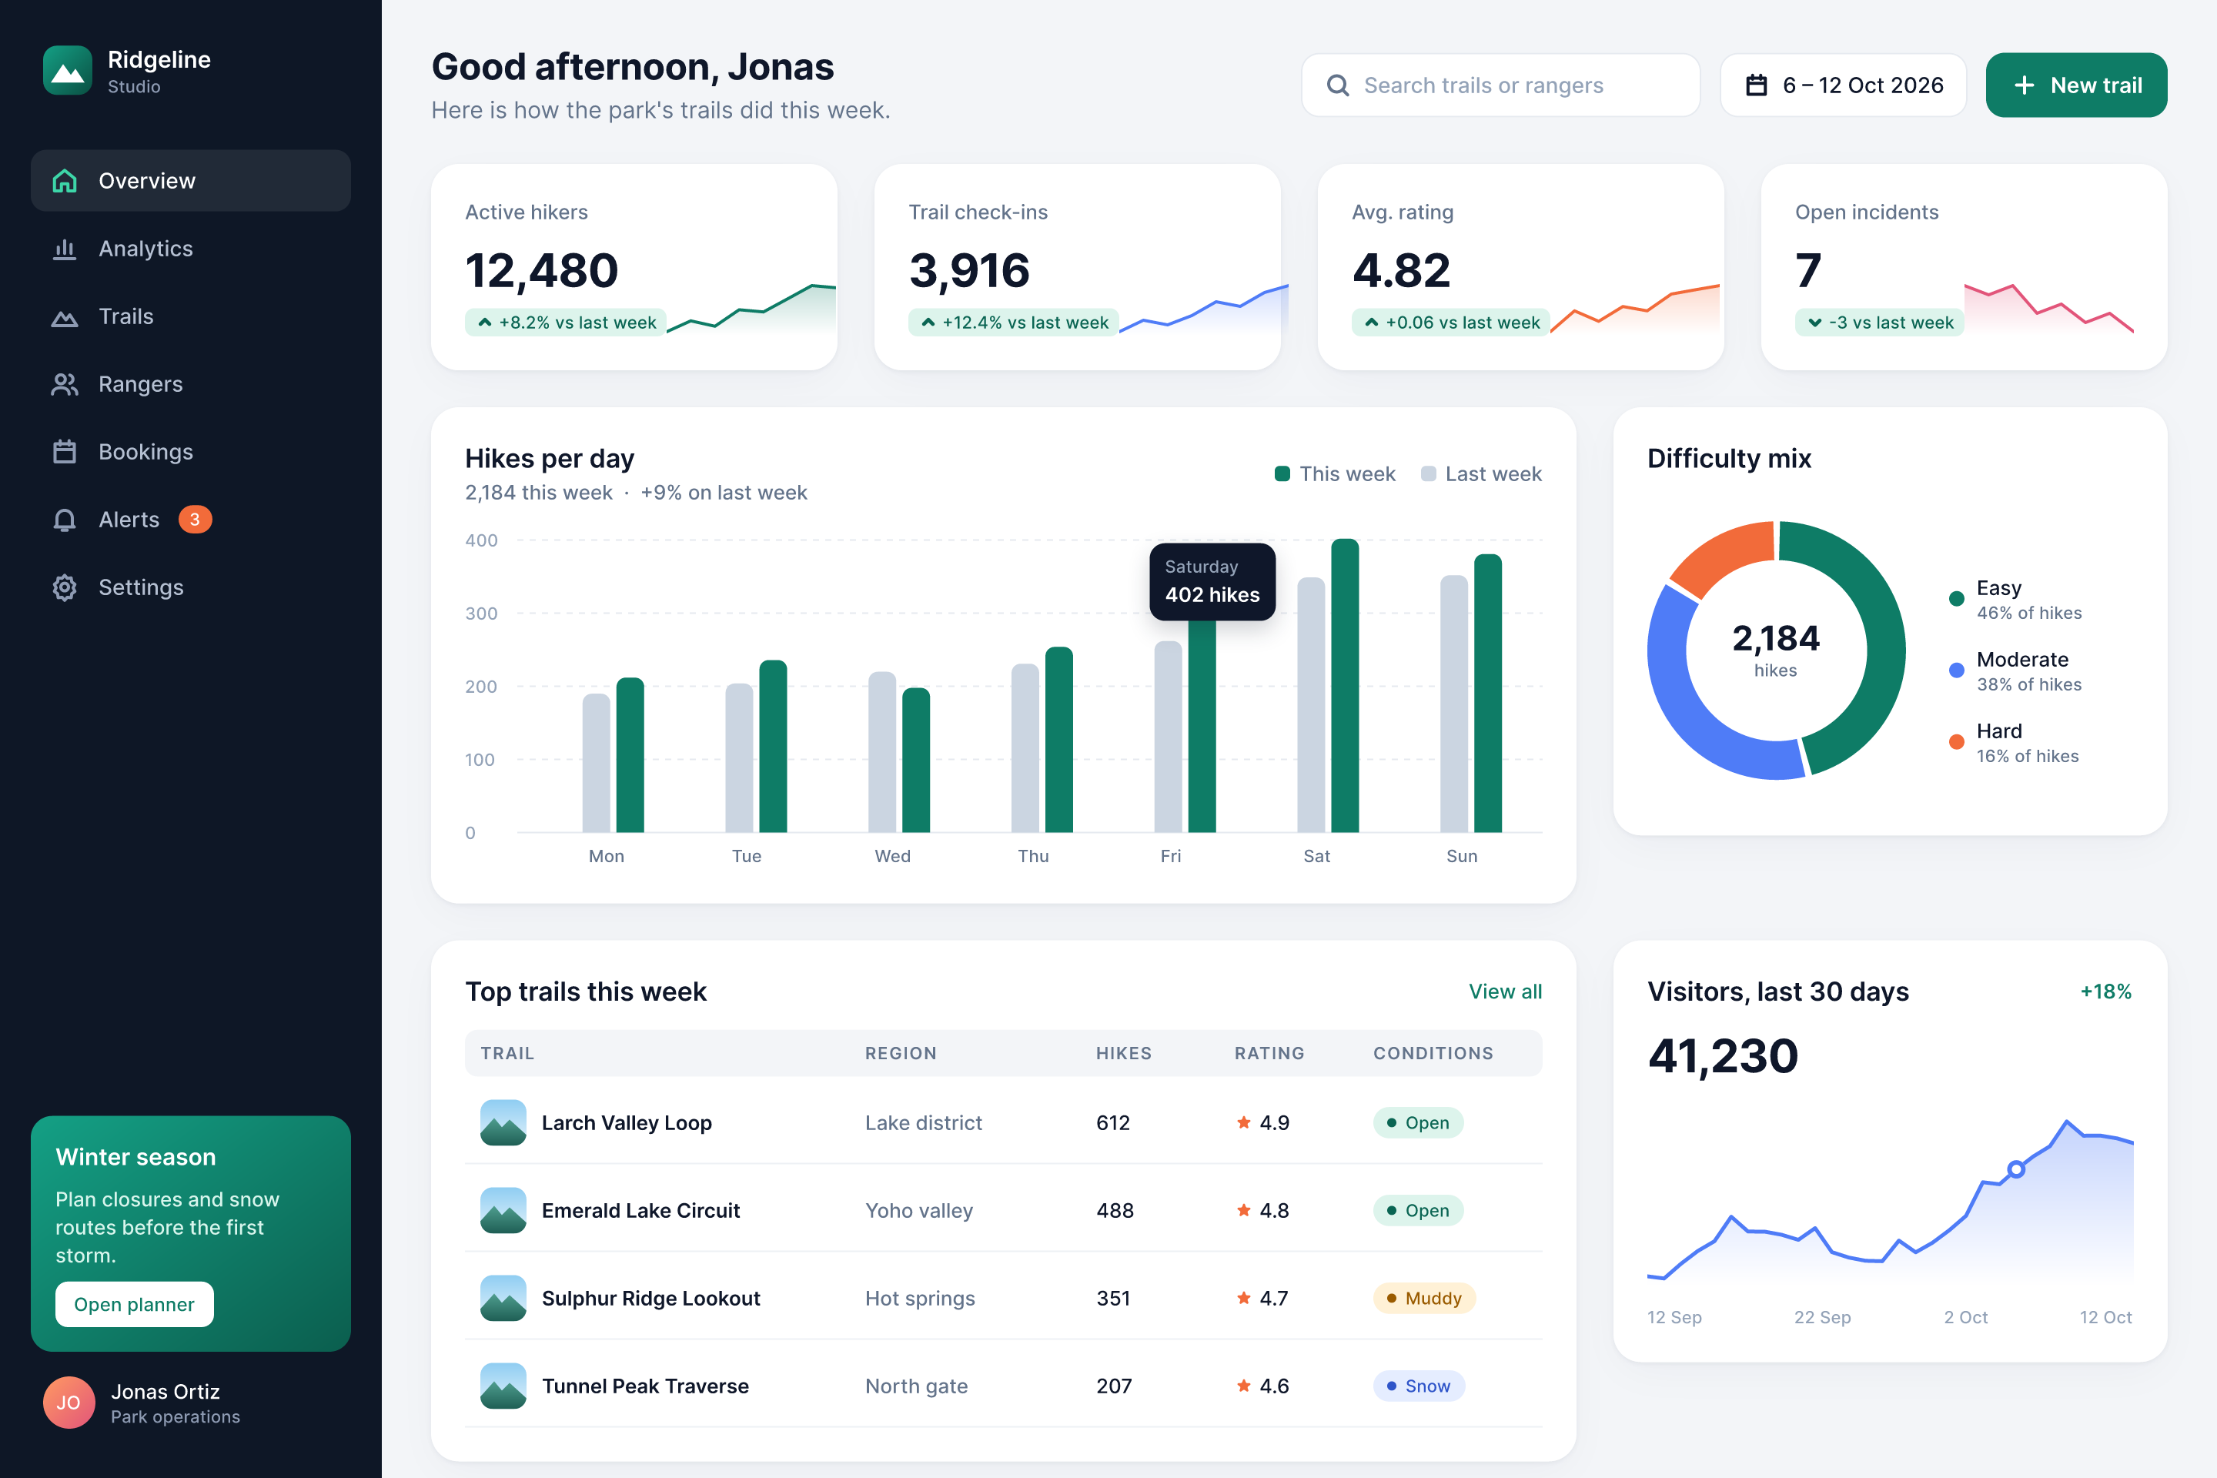2217x1478 pixels.
Task: Click the Ridgeline mountain logo icon
Action: (x=68, y=71)
